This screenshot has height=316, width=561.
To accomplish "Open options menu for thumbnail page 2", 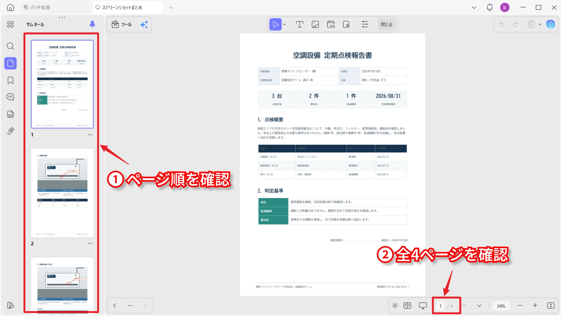I will (x=90, y=243).
